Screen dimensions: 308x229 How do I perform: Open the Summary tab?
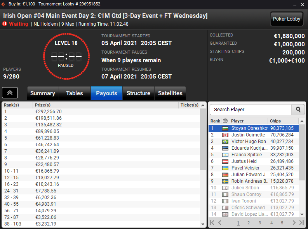[43, 93]
